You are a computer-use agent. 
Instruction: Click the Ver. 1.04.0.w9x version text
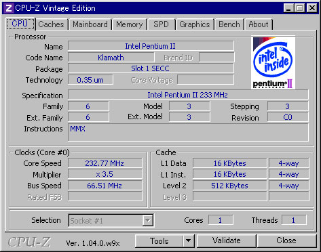coord(93,243)
